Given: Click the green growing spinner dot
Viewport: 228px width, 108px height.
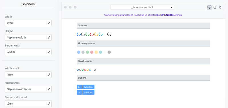Looking at the screenshot, I should pyautogui.click(x=87, y=52).
